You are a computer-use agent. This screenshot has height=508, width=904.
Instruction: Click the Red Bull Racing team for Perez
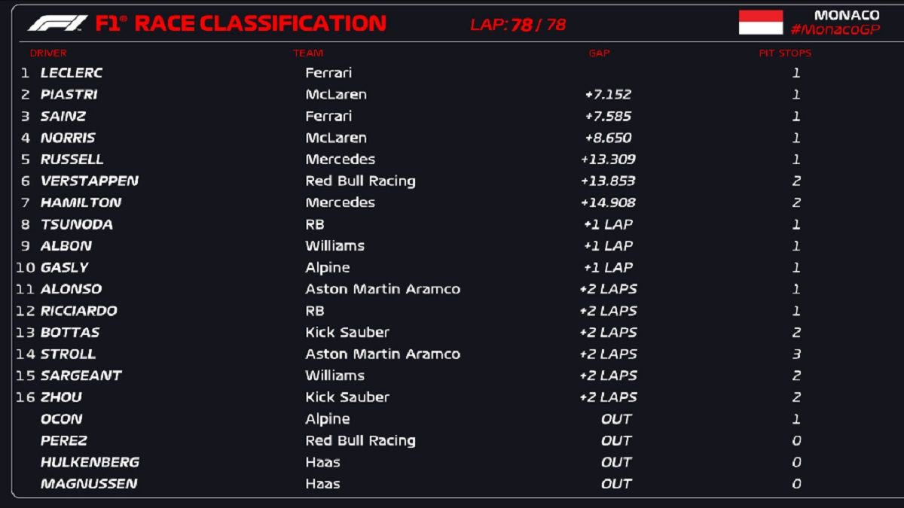360,441
